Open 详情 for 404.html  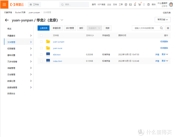click(157, 54)
